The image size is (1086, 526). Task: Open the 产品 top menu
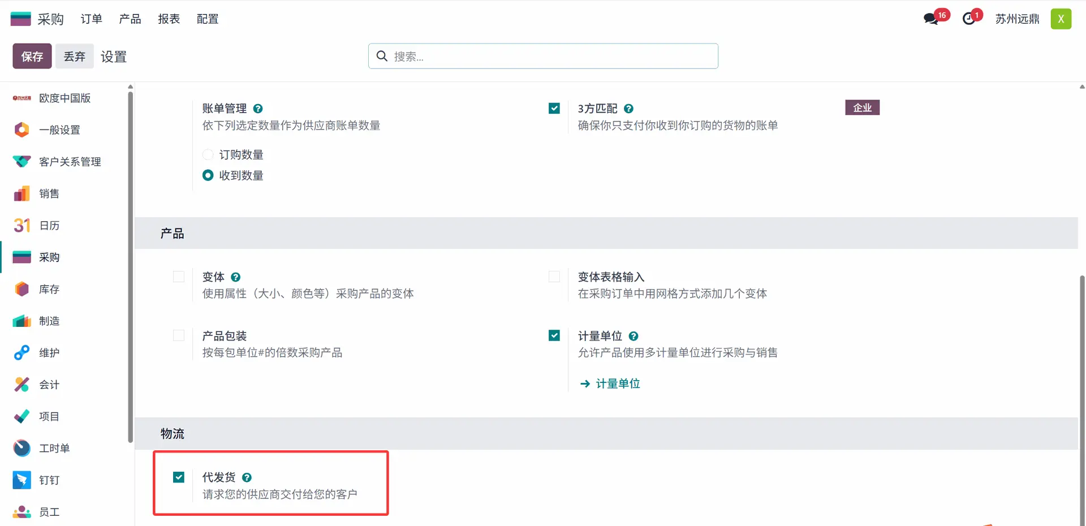coord(130,19)
